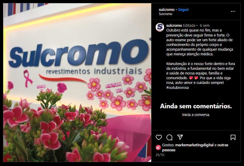Share the post via paper plane icon
This screenshot has width=244, height=166.
coord(180,137)
